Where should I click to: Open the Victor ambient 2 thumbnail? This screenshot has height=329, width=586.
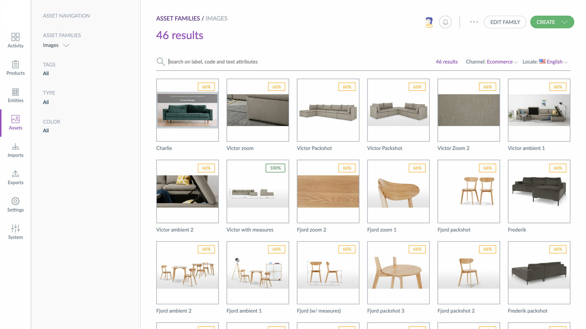click(x=188, y=192)
